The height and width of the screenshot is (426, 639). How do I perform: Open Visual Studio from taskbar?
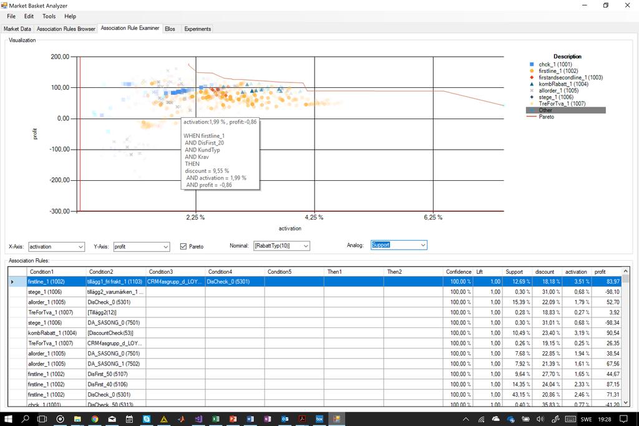pos(198,419)
